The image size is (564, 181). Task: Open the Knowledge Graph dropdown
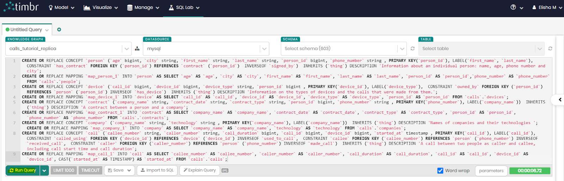point(127,49)
